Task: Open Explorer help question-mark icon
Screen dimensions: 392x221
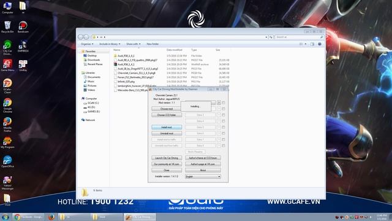Action: coord(320,44)
